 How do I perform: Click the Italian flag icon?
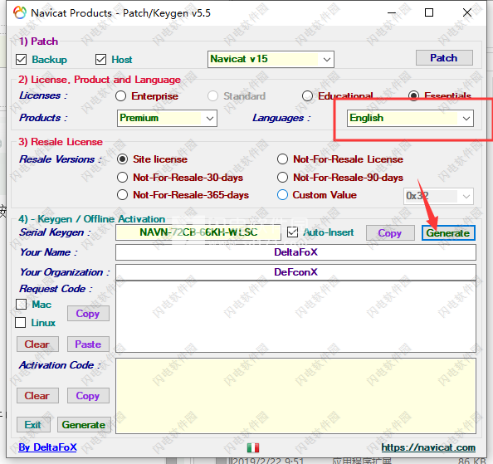(253, 447)
